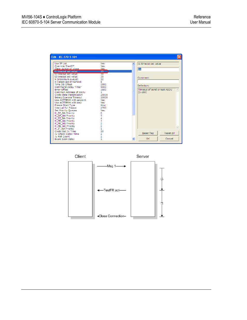Viewport: 247px width, 320px height.
Task: Select the 'Use ACTTERM with setpoint' row
Action: pyautogui.click(x=93, y=100)
